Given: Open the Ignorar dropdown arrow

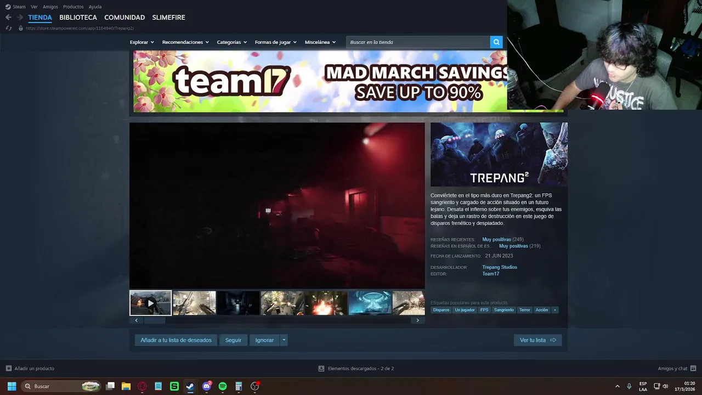Looking at the screenshot, I should (x=284, y=340).
